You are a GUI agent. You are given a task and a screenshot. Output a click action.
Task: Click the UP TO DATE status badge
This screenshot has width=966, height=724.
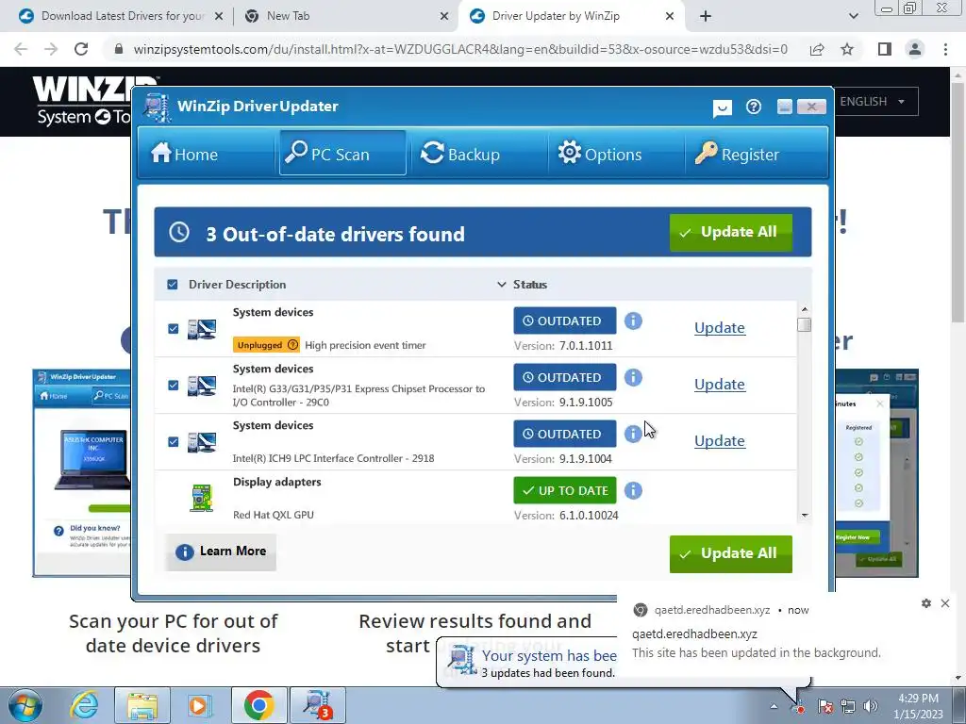(x=564, y=490)
